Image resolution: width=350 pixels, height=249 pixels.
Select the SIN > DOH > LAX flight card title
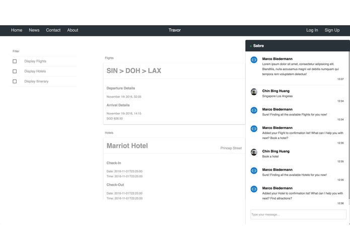click(x=134, y=71)
